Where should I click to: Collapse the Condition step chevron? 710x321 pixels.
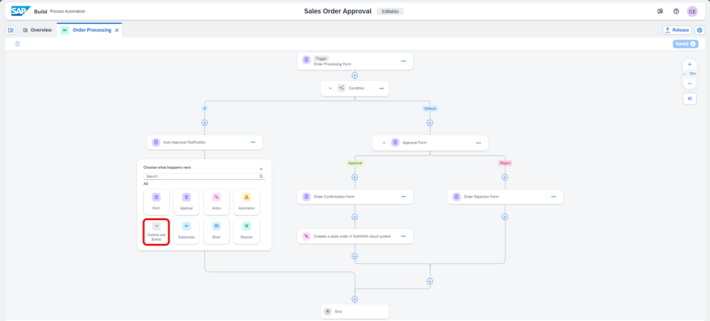click(330, 88)
